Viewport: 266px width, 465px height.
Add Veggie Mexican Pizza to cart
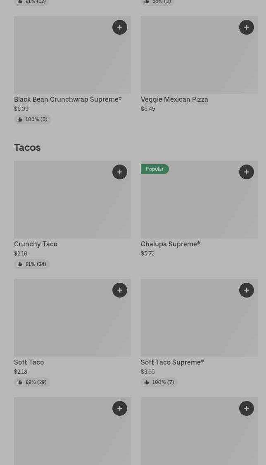point(247,27)
